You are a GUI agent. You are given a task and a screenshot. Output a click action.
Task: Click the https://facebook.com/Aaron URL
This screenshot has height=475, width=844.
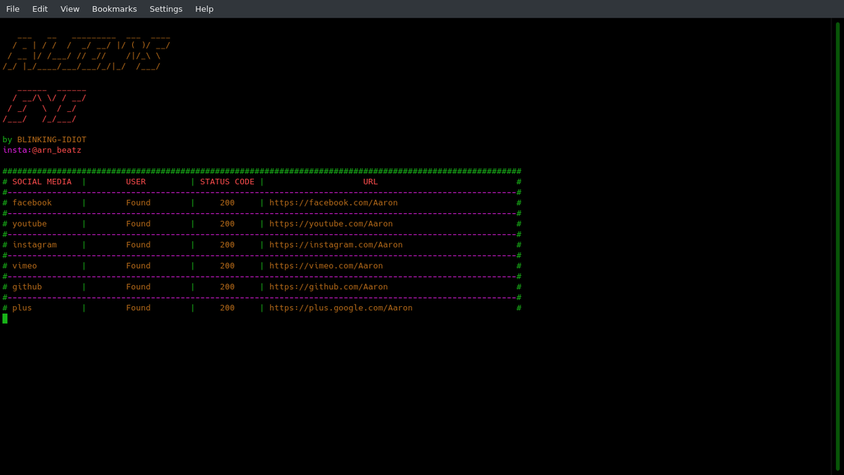point(333,203)
